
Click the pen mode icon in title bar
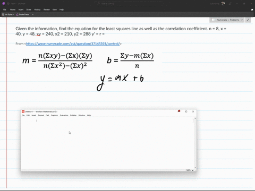pyautogui.click(x=230, y=4)
